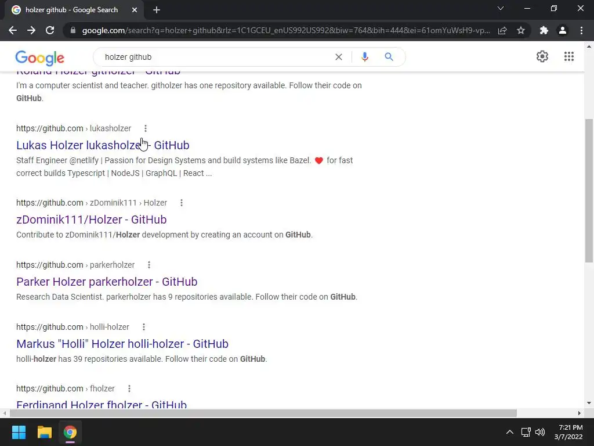Go forward using browser arrow
Screen dimensions: 594x446
pyautogui.click(x=31, y=30)
